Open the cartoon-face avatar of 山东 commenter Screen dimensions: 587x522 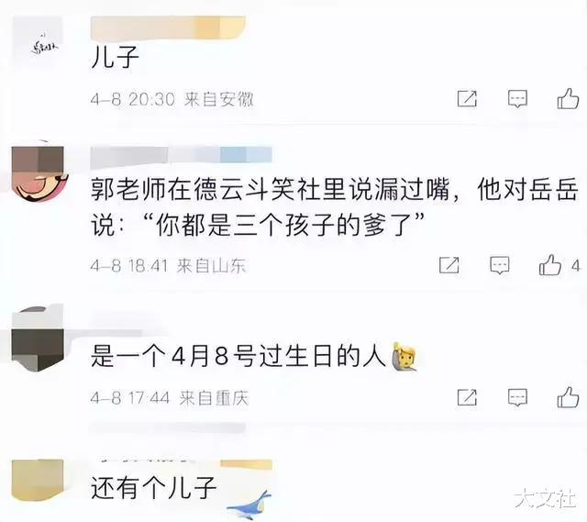tap(39, 172)
